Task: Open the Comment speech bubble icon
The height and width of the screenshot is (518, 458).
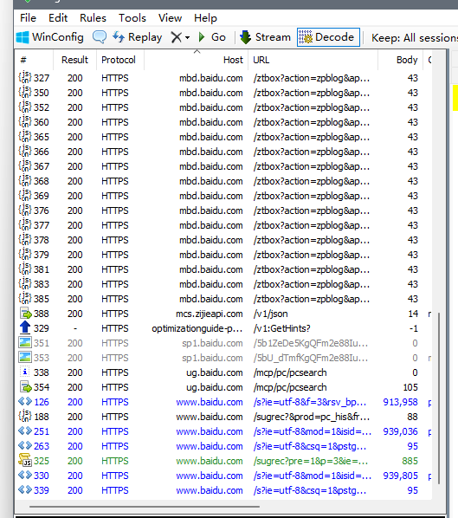Action: pyautogui.click(x=100, y=37)
